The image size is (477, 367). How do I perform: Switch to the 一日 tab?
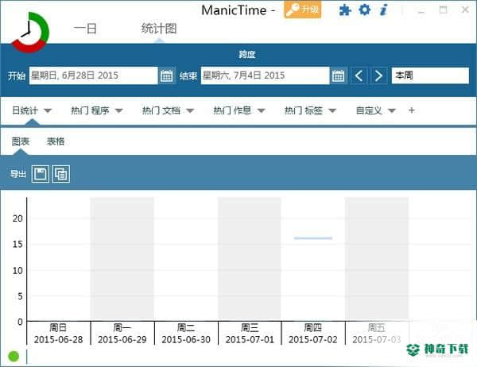[x=85, y=29]
